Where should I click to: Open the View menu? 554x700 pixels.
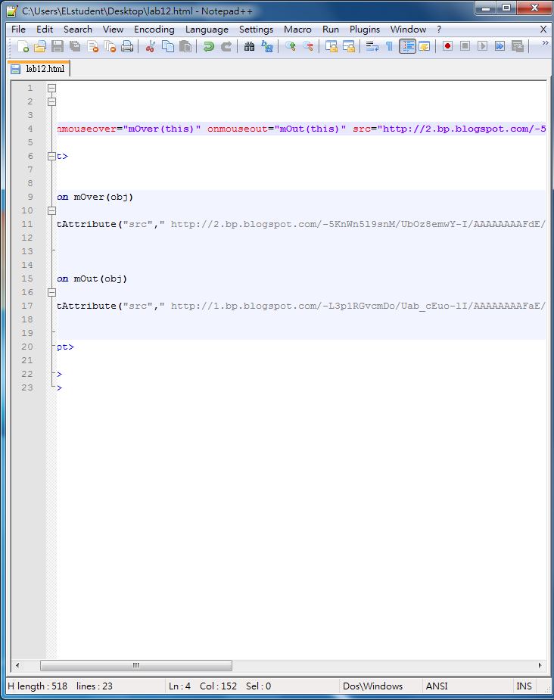click(113, 30)
